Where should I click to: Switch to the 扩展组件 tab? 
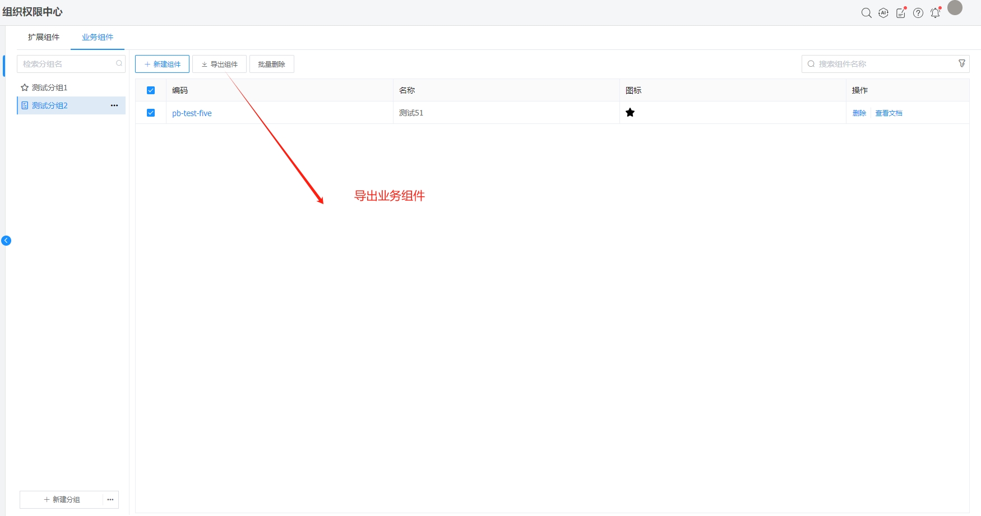(x=44, y=37)
